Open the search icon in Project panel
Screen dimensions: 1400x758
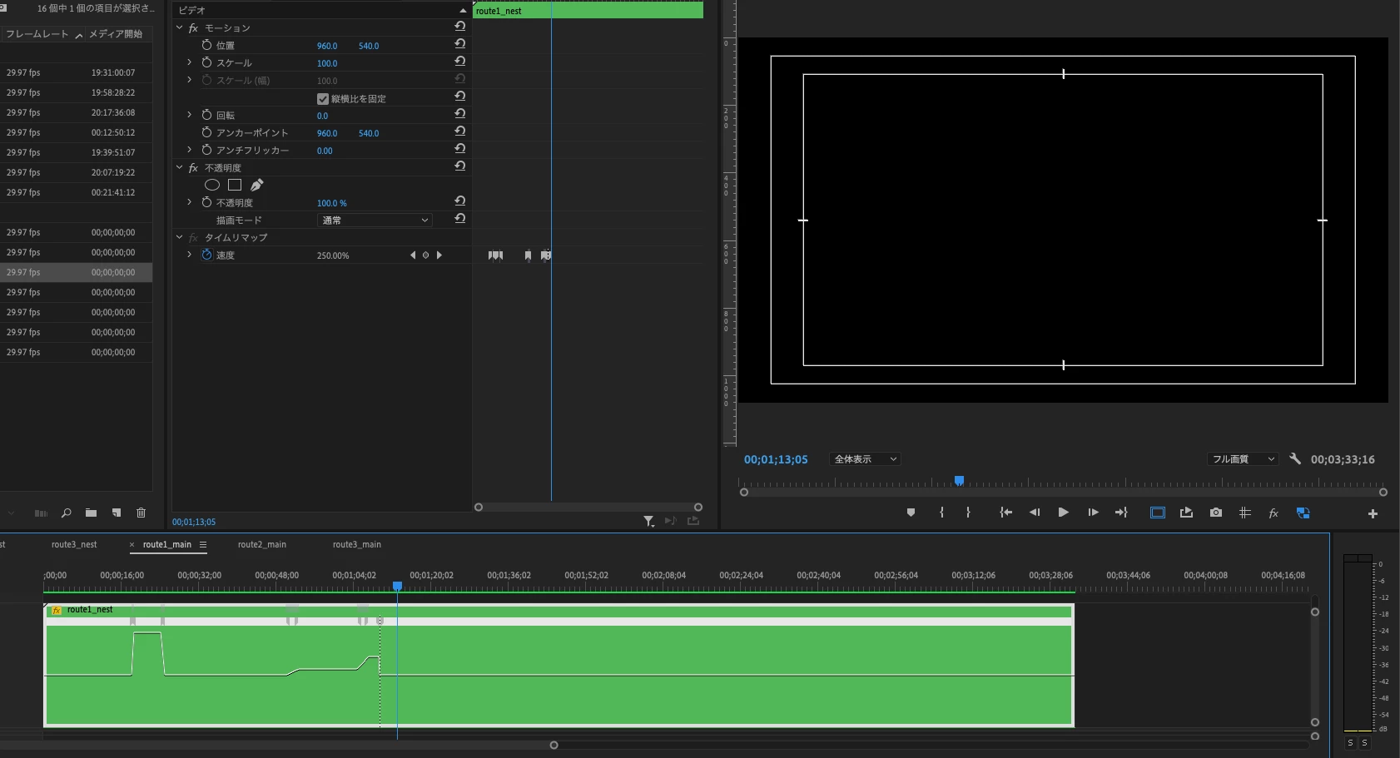[x=66, y=513]
